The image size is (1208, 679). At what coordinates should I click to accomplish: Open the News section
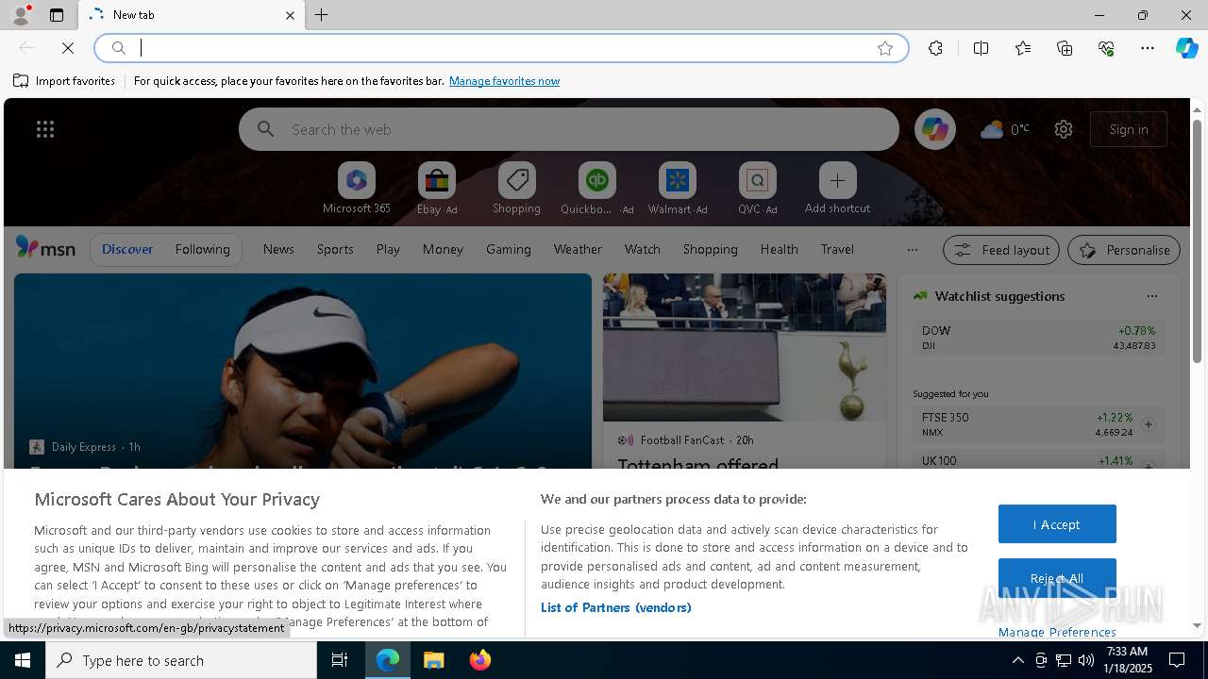point(278,249)
